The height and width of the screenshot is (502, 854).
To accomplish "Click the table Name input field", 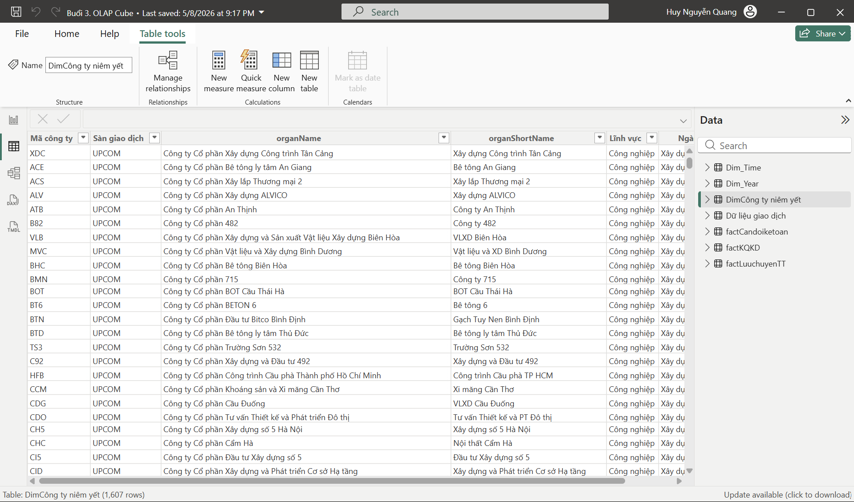I will 89,65.
